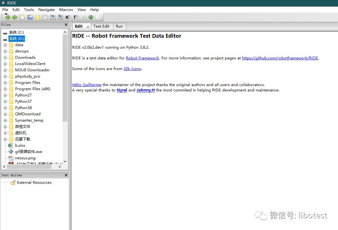Expand the data folder node

click(x=5, y=45)
